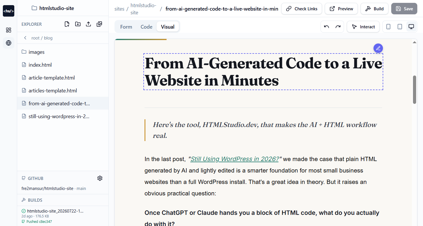Select the globe sites icon in sidebar

[9, 43]
